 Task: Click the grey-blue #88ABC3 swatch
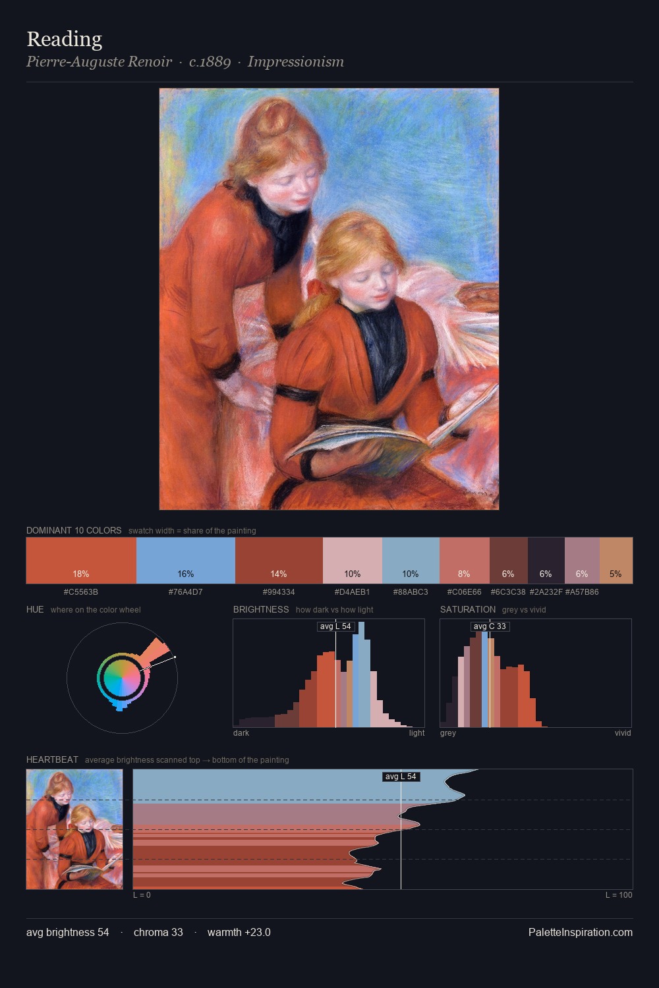pyautogui.click(x=411, y=561)
